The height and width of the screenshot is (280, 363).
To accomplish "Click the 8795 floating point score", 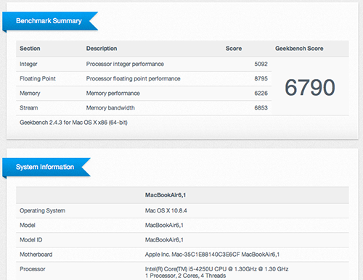I will [261, 79].
